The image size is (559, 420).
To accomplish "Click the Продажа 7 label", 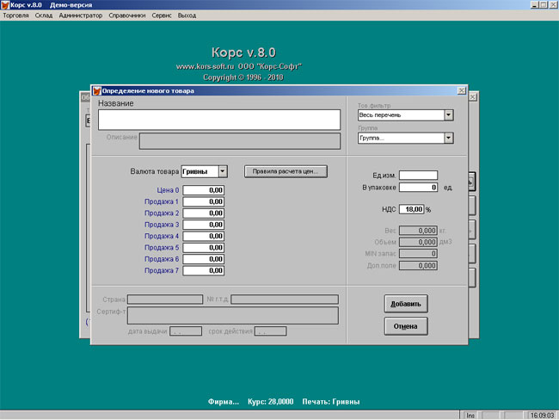I will coord(162,270).
